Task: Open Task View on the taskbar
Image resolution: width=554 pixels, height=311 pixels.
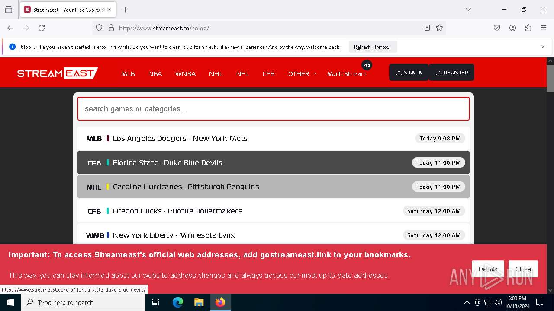Action: tap(156, 302)
